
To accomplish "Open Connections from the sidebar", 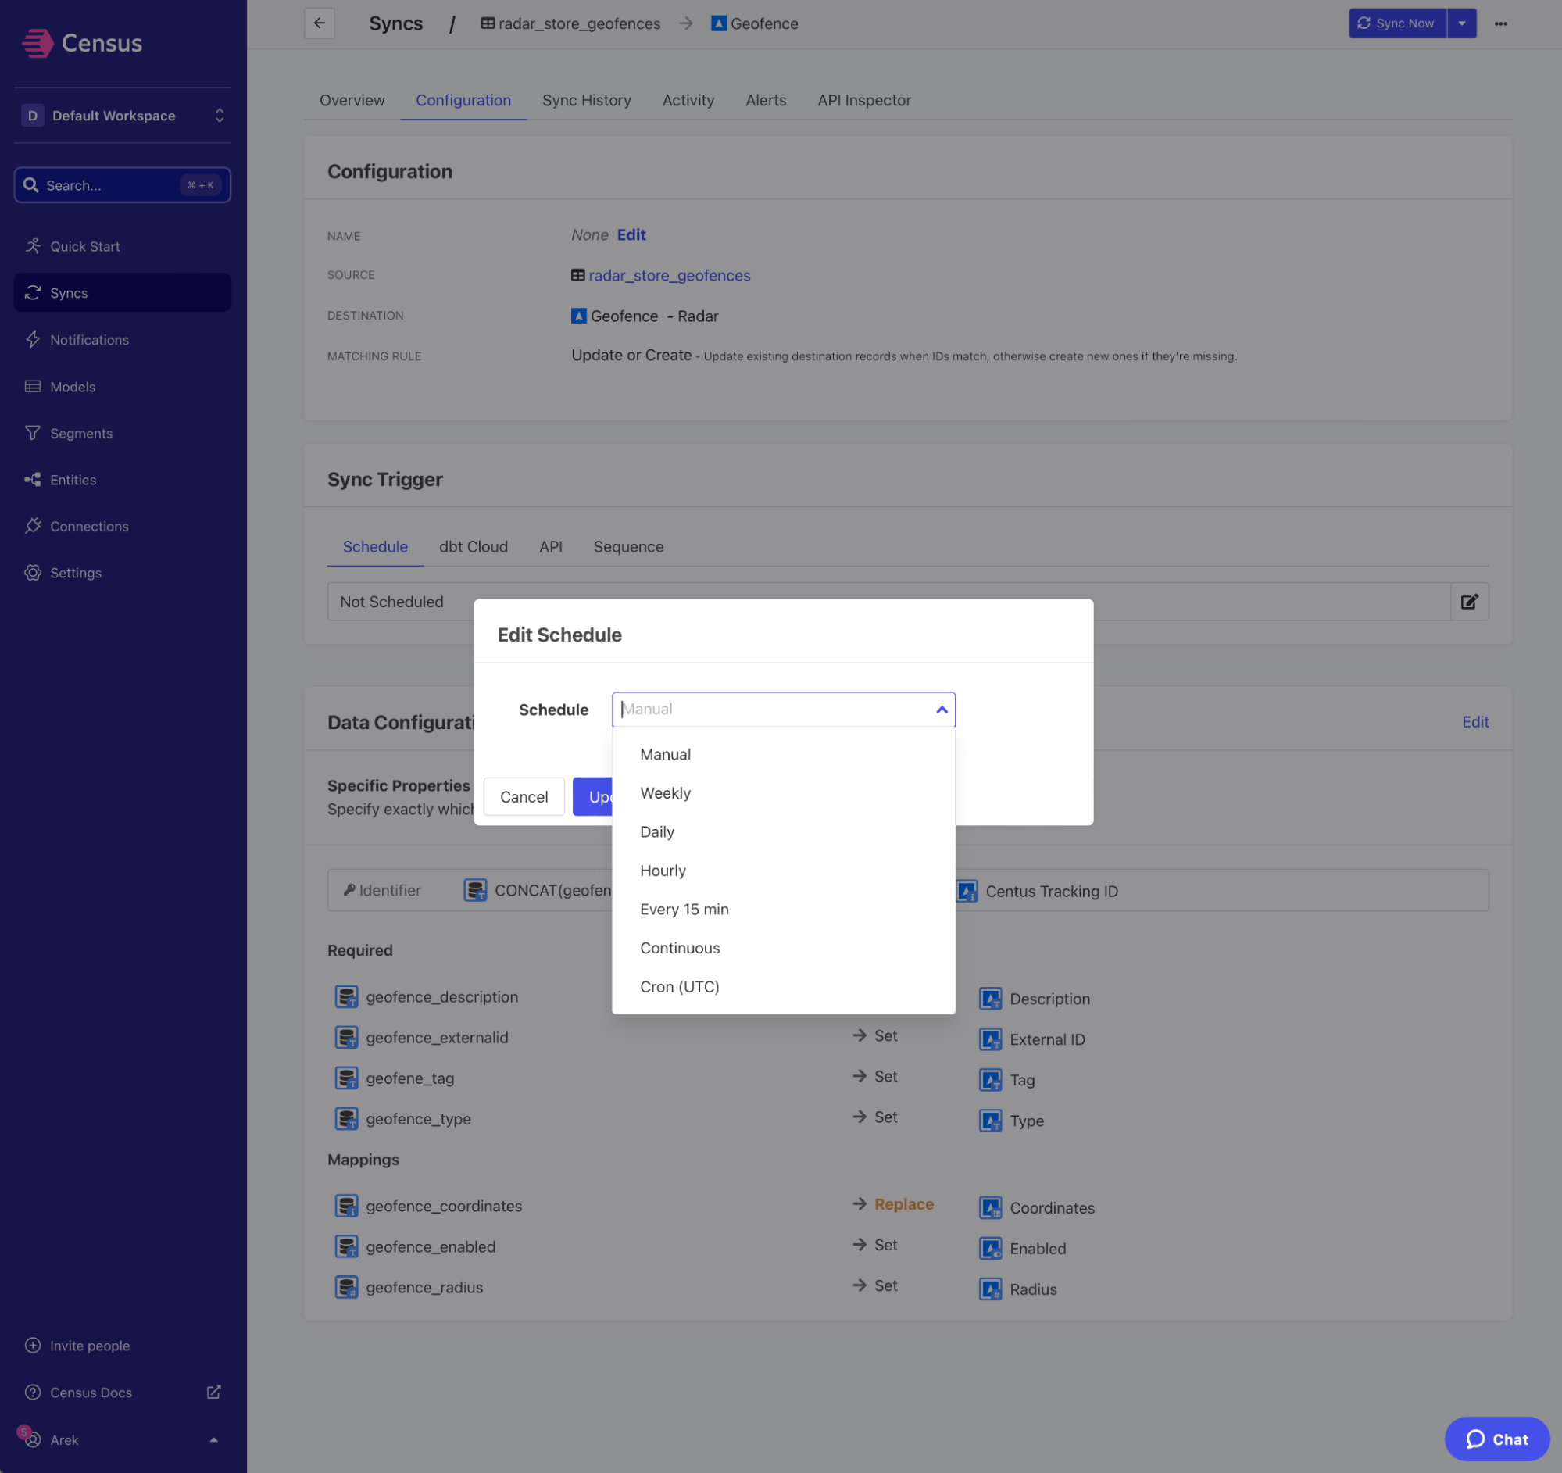I will [x=88, y=526].
